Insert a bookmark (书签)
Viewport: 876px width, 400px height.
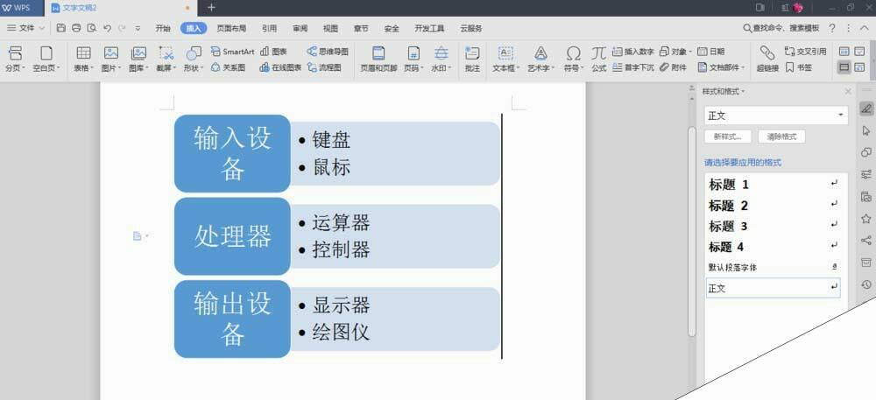tap(798, 67)
